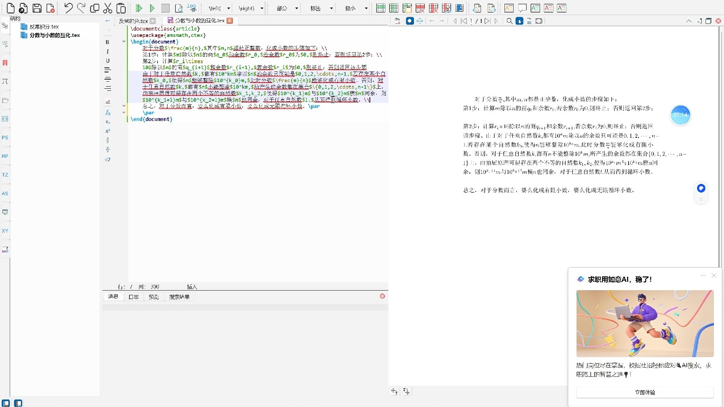Open the TZ (TikZ) commands panel
This screenshot has width=724, height=407.
[x=5, y=175]
